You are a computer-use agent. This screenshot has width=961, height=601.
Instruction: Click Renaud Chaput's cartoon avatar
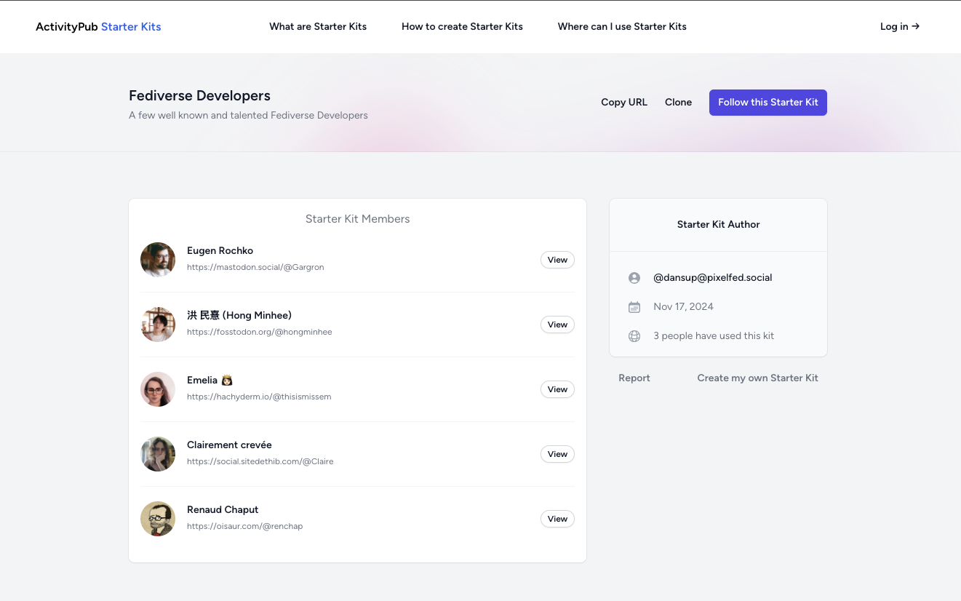(158, 519)
